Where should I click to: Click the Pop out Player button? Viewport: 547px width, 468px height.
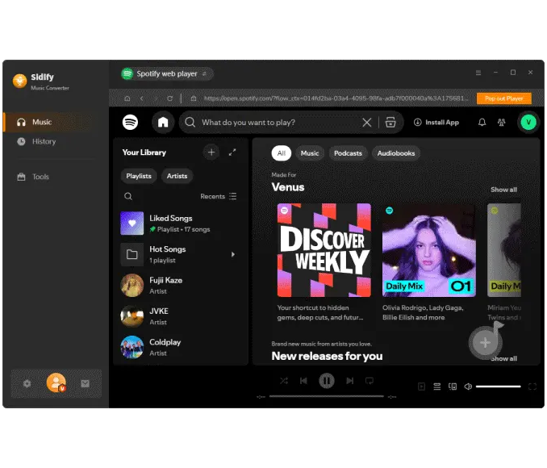click(x=504, y=98)
